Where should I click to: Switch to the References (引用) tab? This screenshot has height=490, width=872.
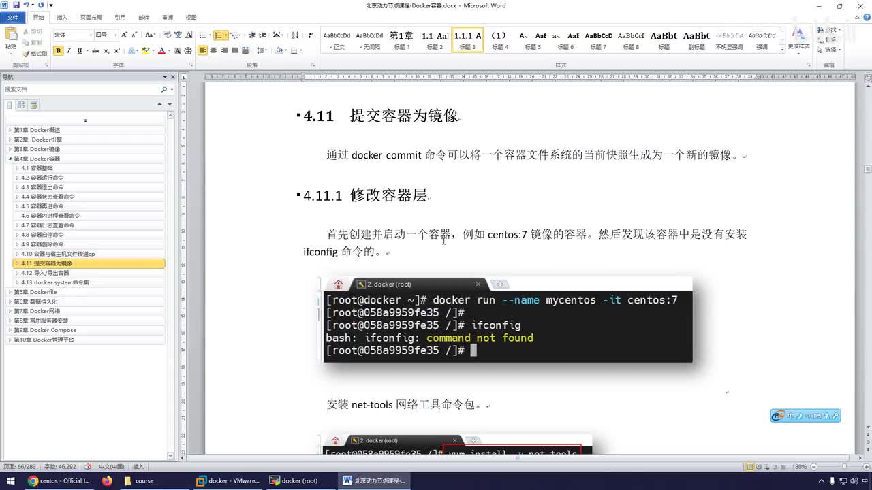pos(120,17)
